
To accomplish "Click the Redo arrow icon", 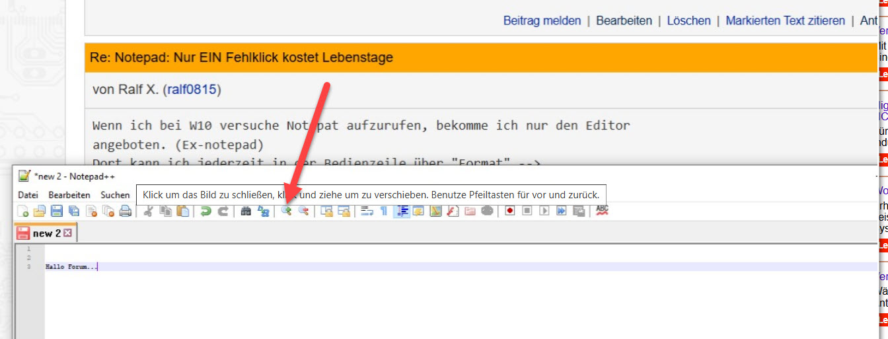I will pyautogui.click(x=223, y=211).
